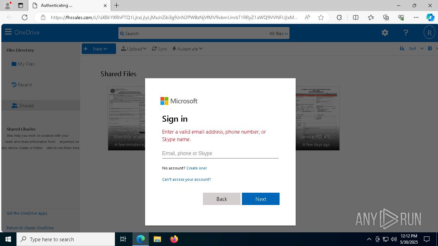Click the search magnifier icon

(122, 33)
